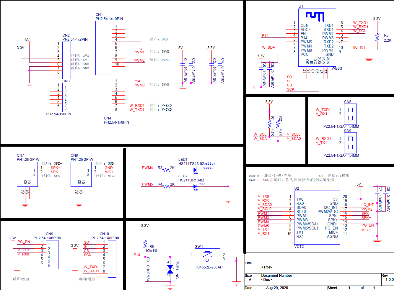This screenshot has width=394, height=290.
Task: Select the ground symbol below CN8
Action: pyautogui.click(x=79, y=204)
